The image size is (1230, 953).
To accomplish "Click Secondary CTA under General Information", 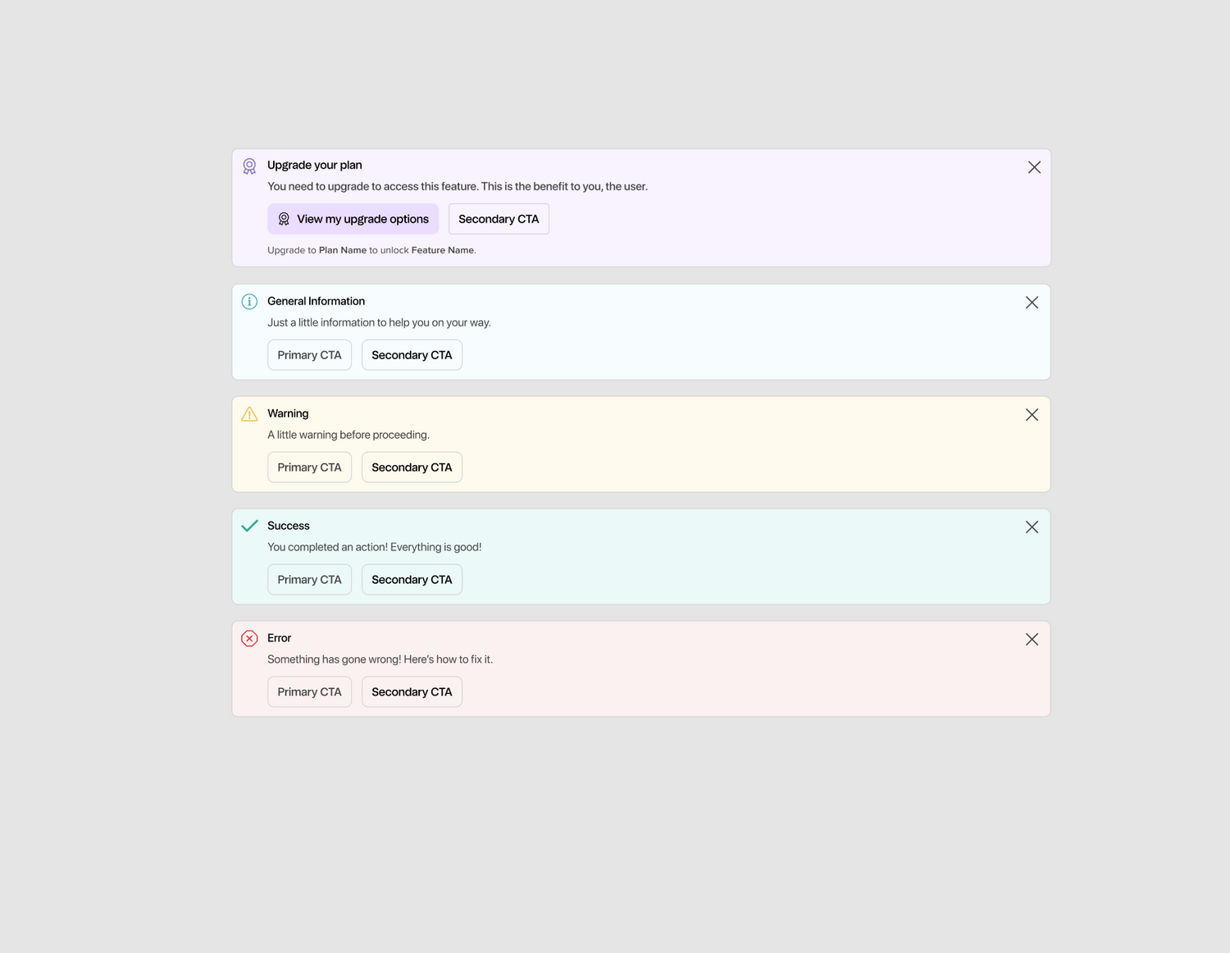I will [x=412, y=355].
